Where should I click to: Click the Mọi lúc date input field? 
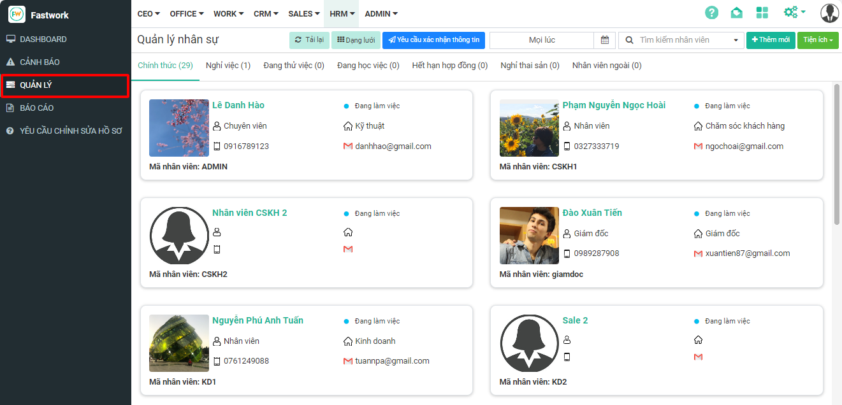point(541,40)
